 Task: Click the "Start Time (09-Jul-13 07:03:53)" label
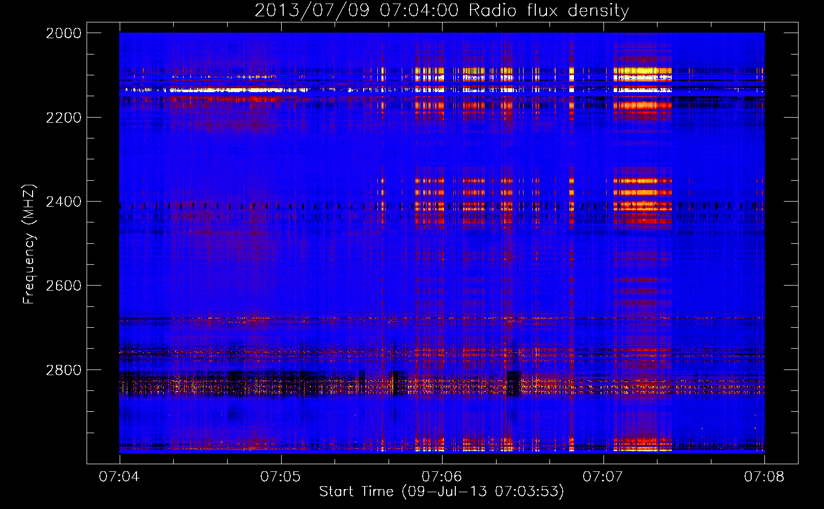(442, 492)
